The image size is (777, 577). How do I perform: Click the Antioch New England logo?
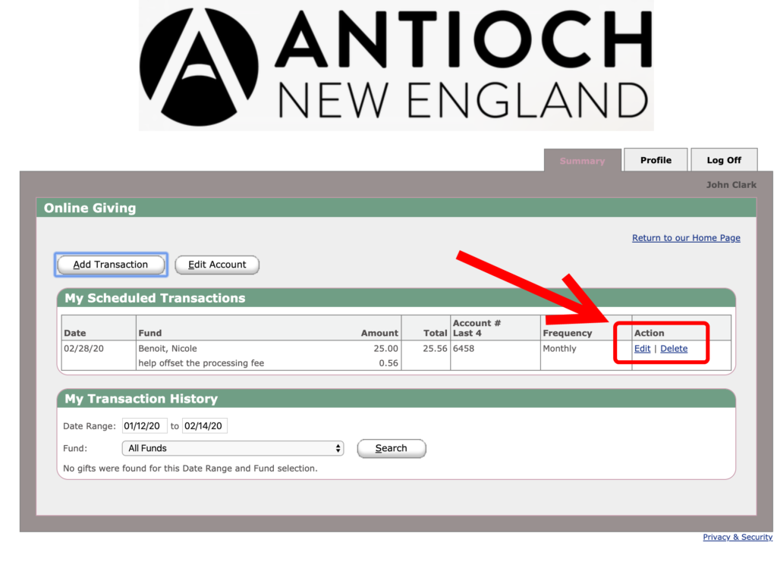coord(396,65)
